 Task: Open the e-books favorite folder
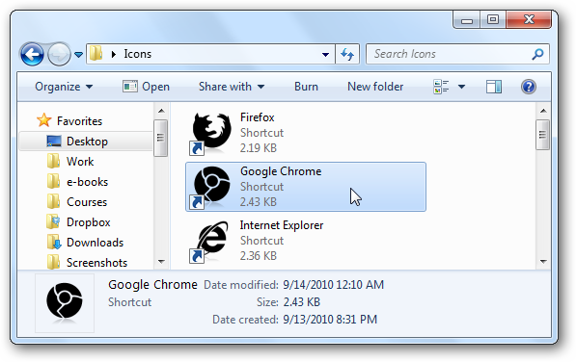(x=88, y=182)
